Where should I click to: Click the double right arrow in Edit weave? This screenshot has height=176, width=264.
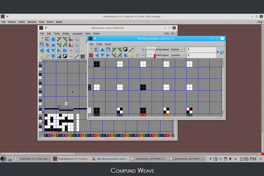point(65,51)
